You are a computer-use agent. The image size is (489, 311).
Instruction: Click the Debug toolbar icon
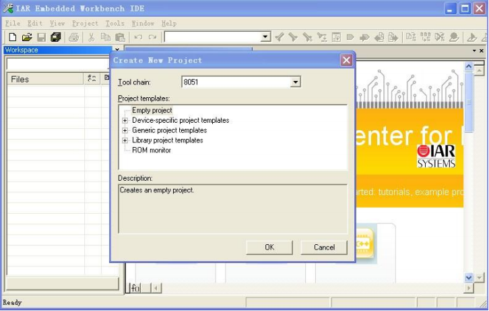click(x=472, y=37)
